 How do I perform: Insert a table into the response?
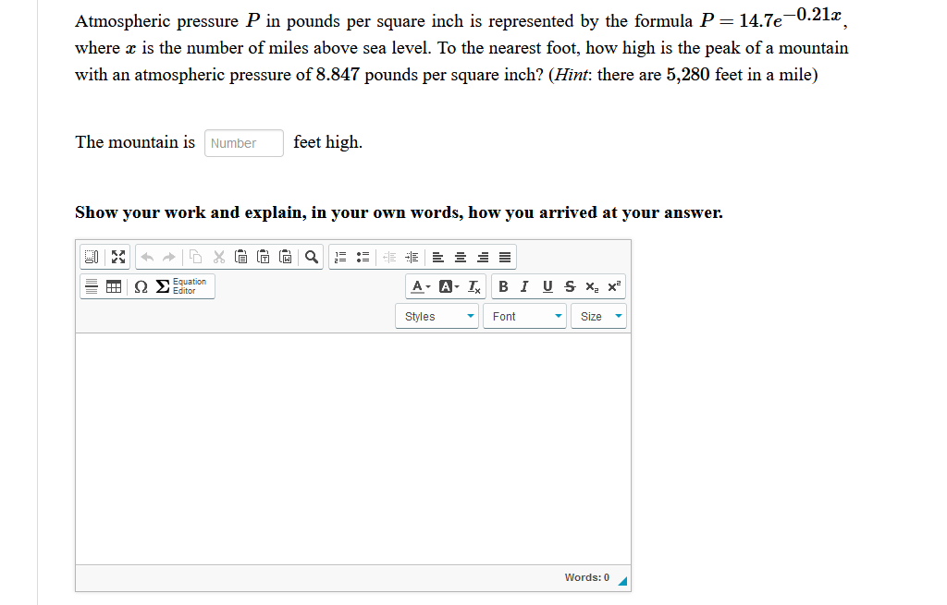click(113, 286)
